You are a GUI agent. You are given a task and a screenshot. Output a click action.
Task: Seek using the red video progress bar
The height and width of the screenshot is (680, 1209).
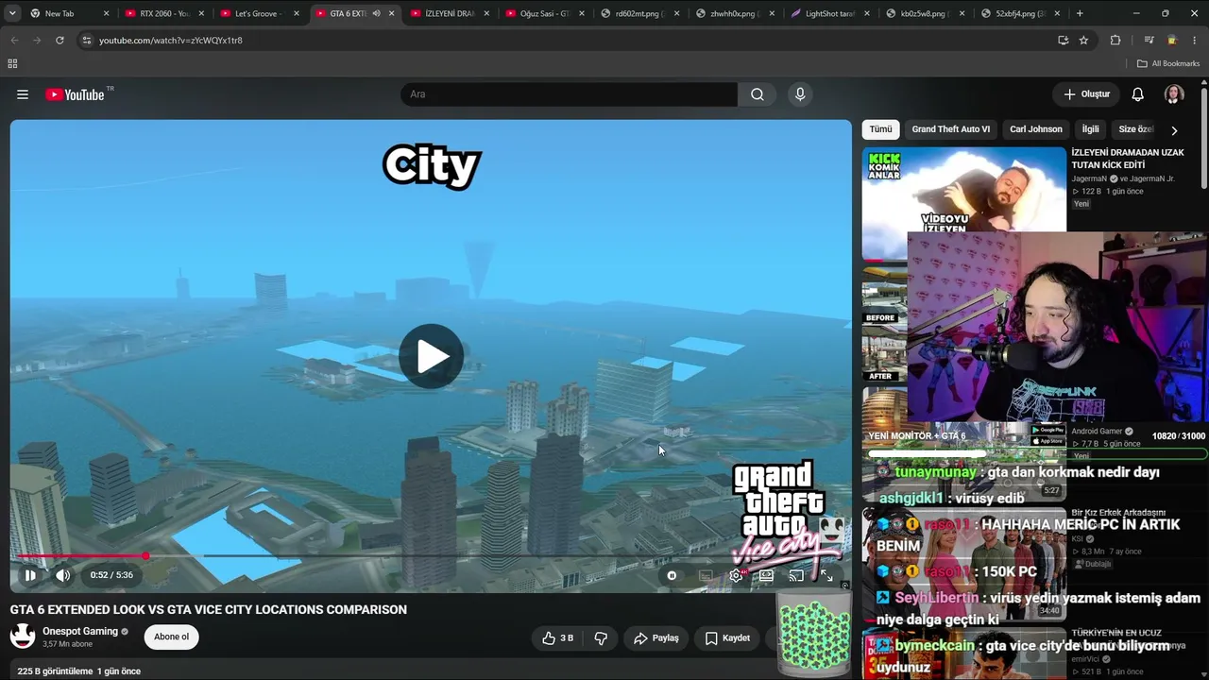coord(431,556)
